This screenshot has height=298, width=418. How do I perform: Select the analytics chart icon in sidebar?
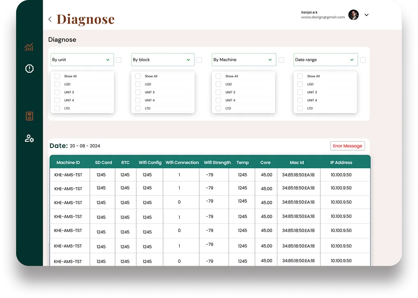pyautogui.click(x=29, y=47)
